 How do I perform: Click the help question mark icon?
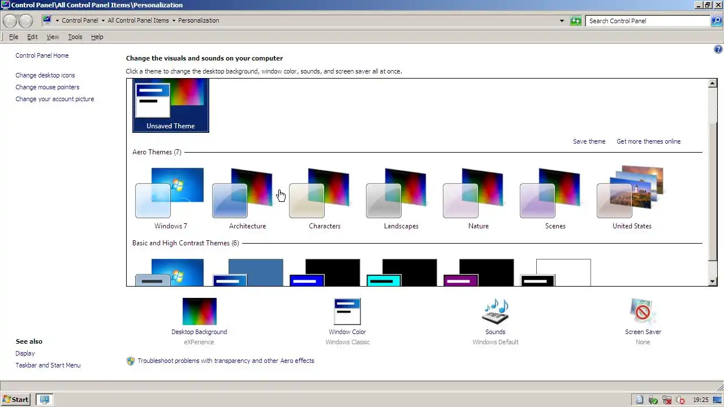click(718, 50)
